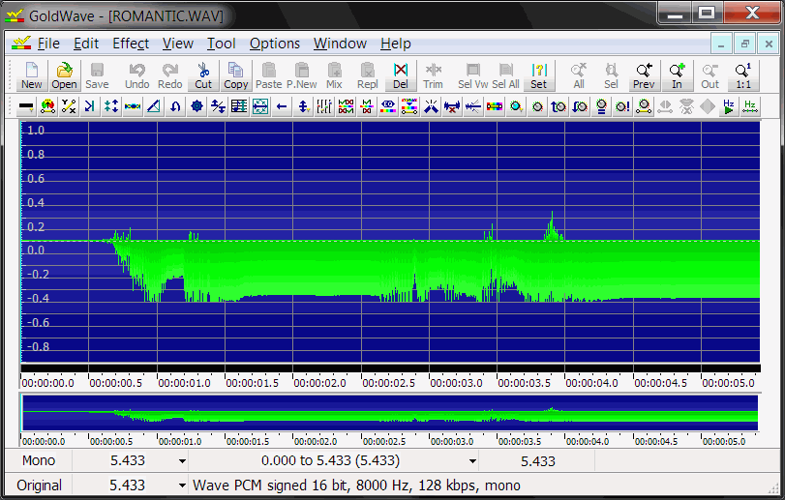Create a new file with the New icon
Image resolution: width=785 pixels, height=500 pixels.
point(32,75)
